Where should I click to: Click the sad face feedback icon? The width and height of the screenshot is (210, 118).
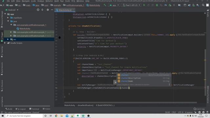pyautogui.click(x=203, y=112)
